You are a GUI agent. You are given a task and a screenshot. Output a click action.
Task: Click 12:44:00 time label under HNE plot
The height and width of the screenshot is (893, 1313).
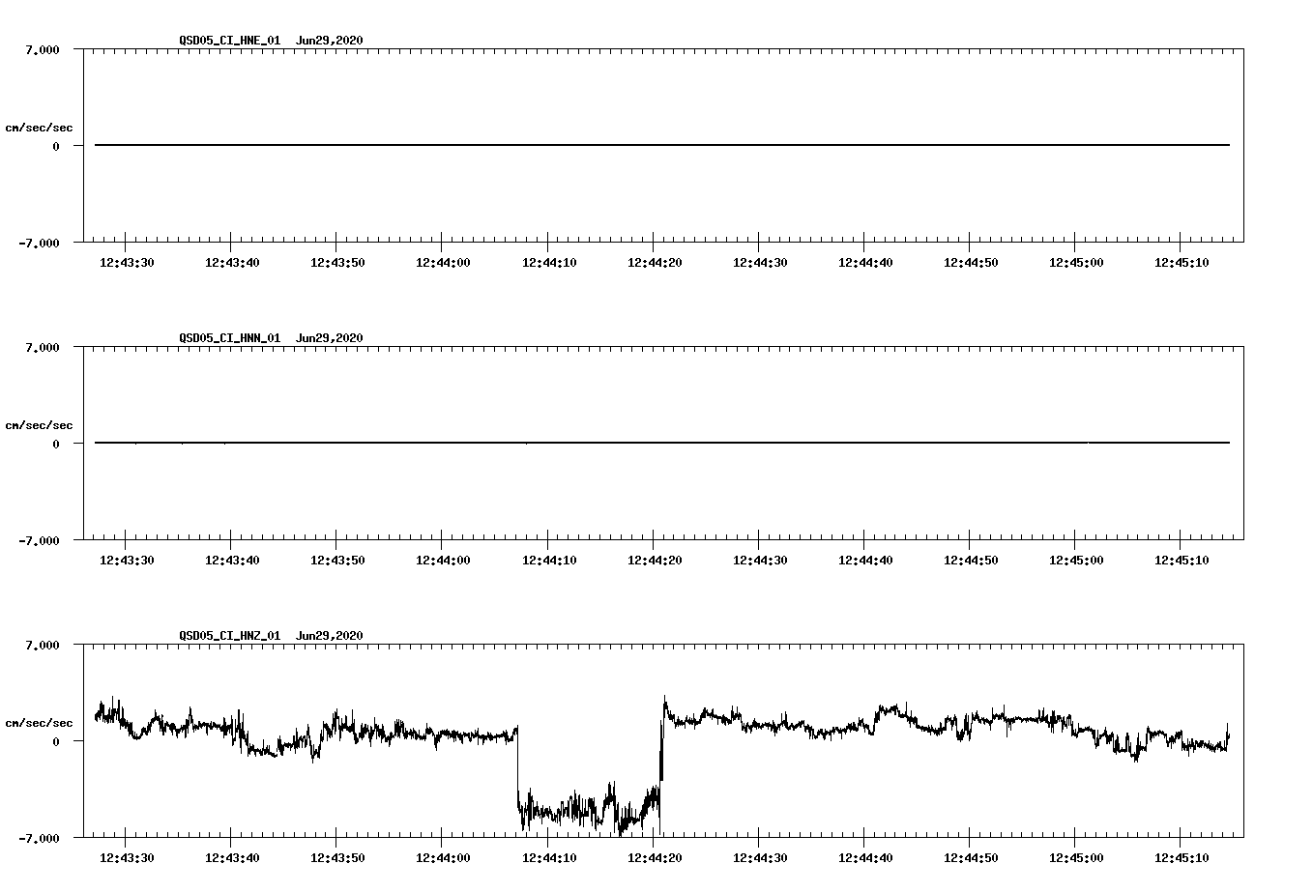coord(443,263)
